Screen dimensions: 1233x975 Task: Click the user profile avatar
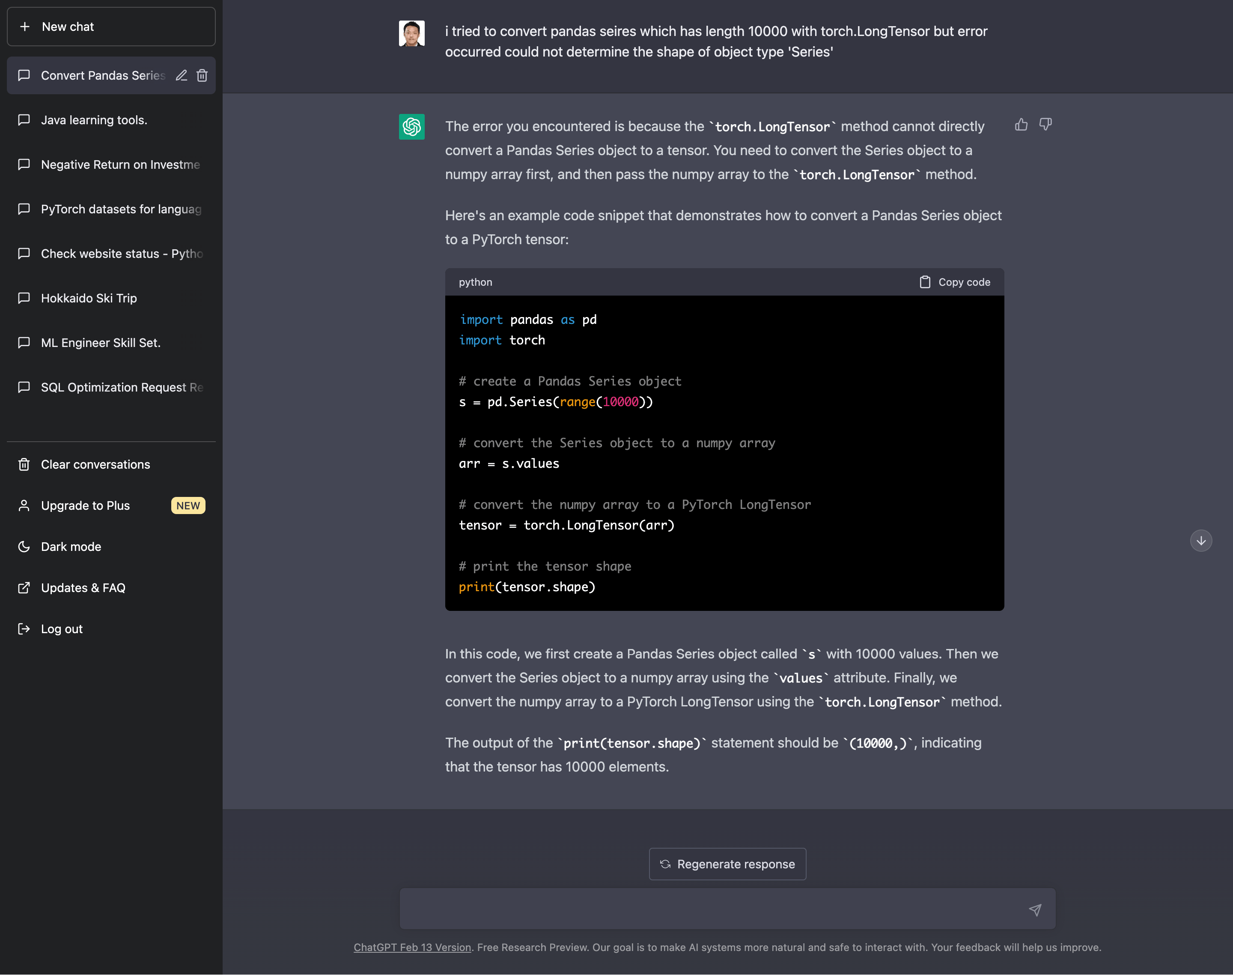(x=411, y=33)
